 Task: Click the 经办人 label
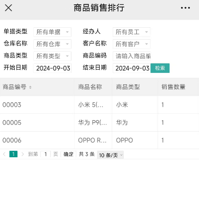coord(92,32)
